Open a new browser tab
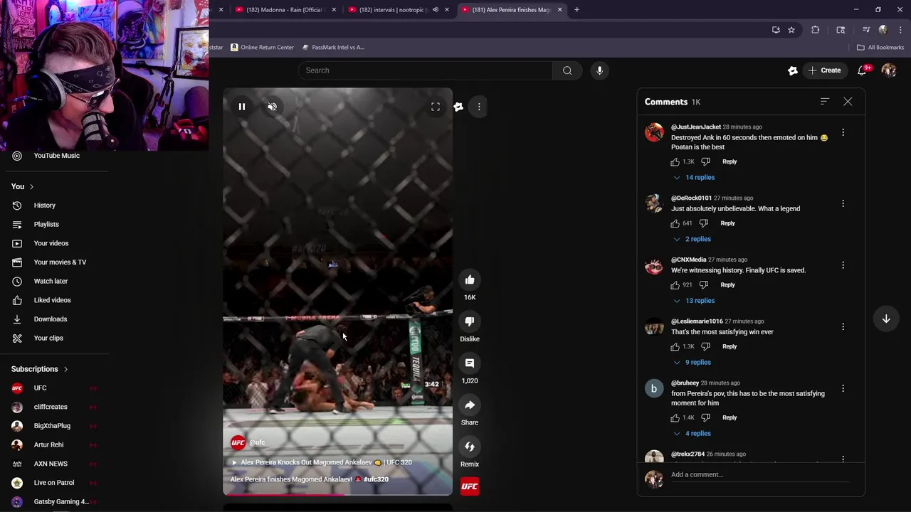Viewport: 911px width, 512px height. point(576,10)
